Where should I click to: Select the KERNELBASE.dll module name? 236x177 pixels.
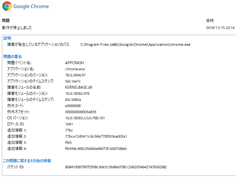click(x=79, y=87)
